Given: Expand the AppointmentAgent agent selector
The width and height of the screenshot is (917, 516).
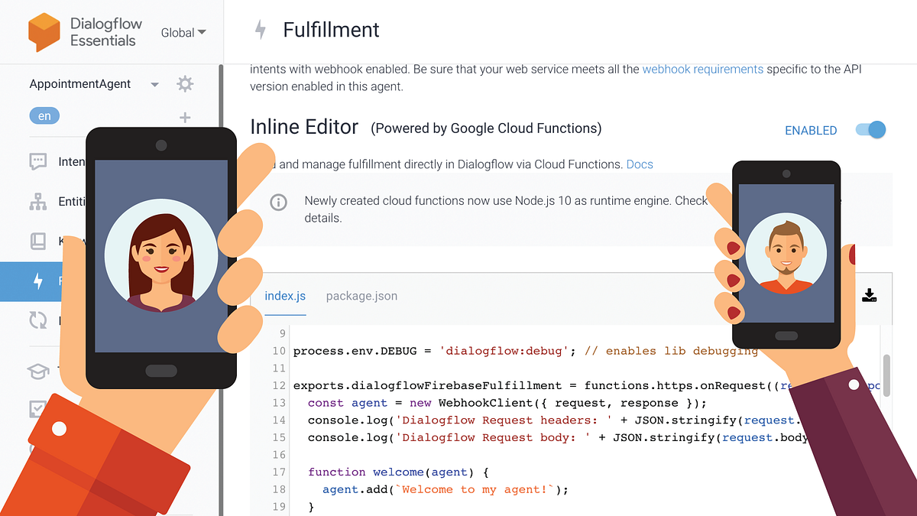Looking at the screenshot, I should (154, 84).
